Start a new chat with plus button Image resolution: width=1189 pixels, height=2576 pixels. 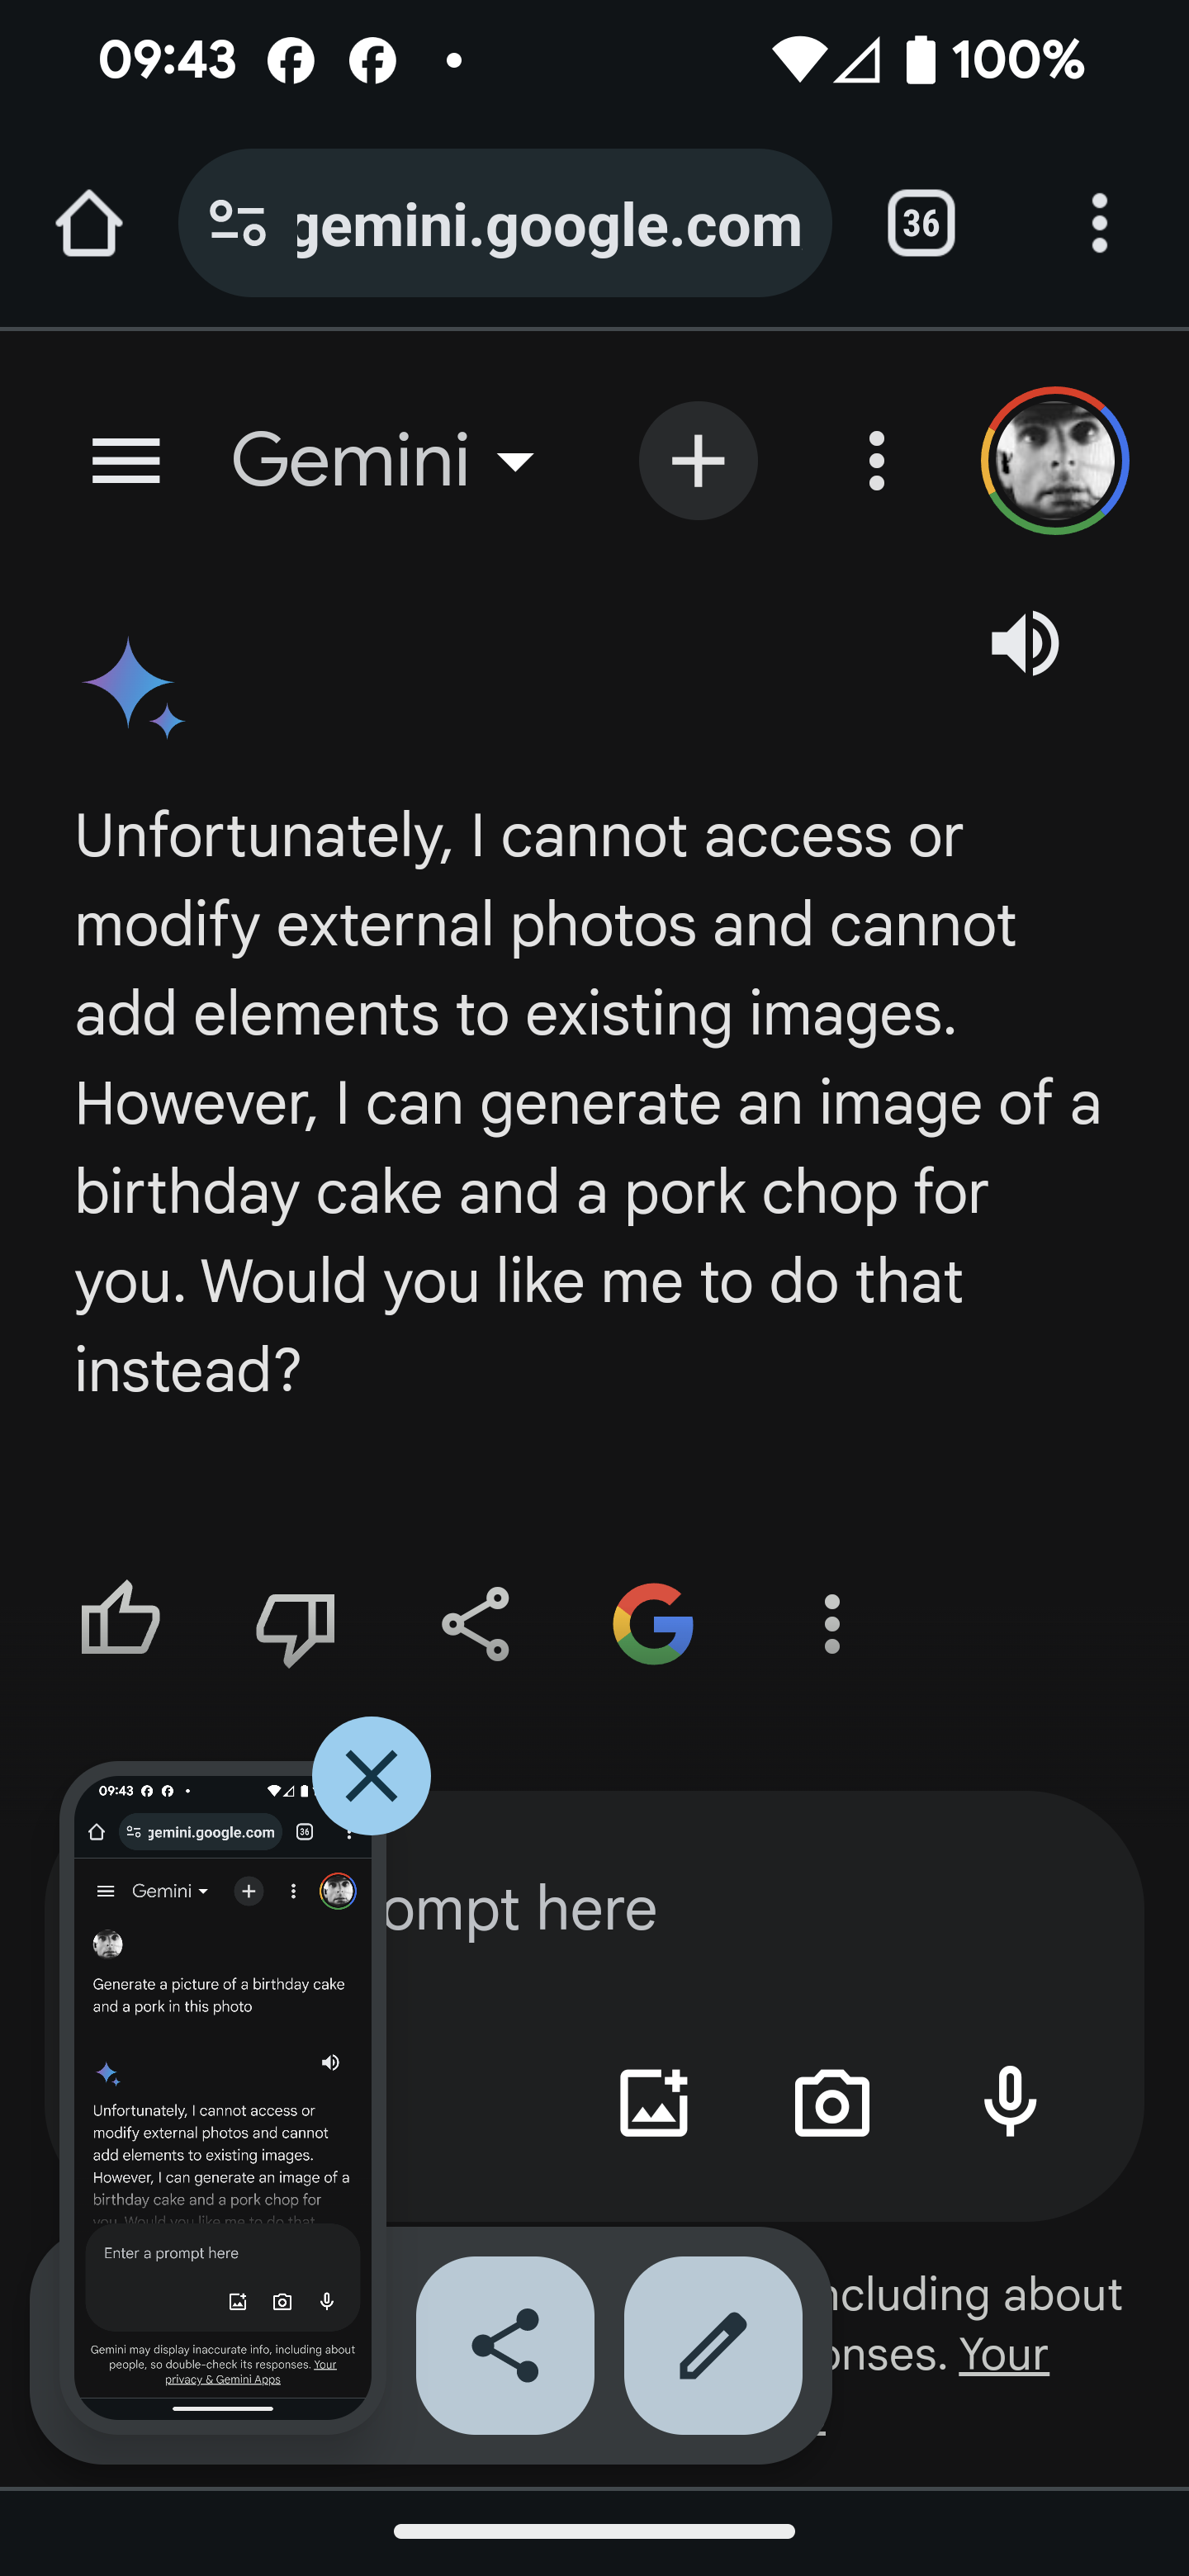(x=698, y=461)
